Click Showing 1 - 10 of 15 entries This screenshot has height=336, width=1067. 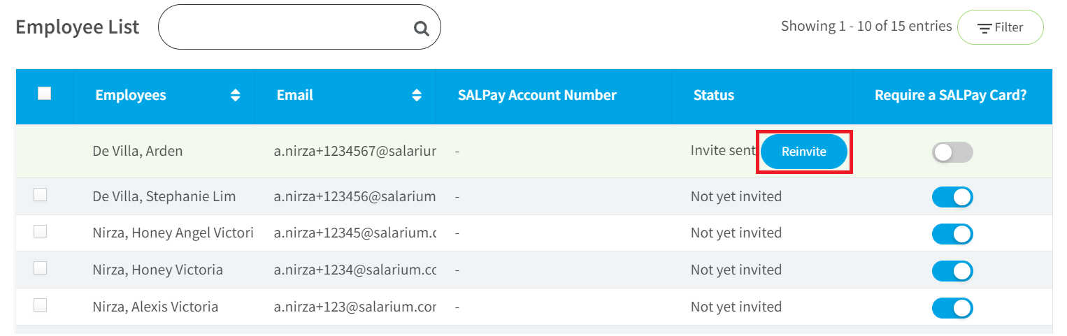[866, 27]
